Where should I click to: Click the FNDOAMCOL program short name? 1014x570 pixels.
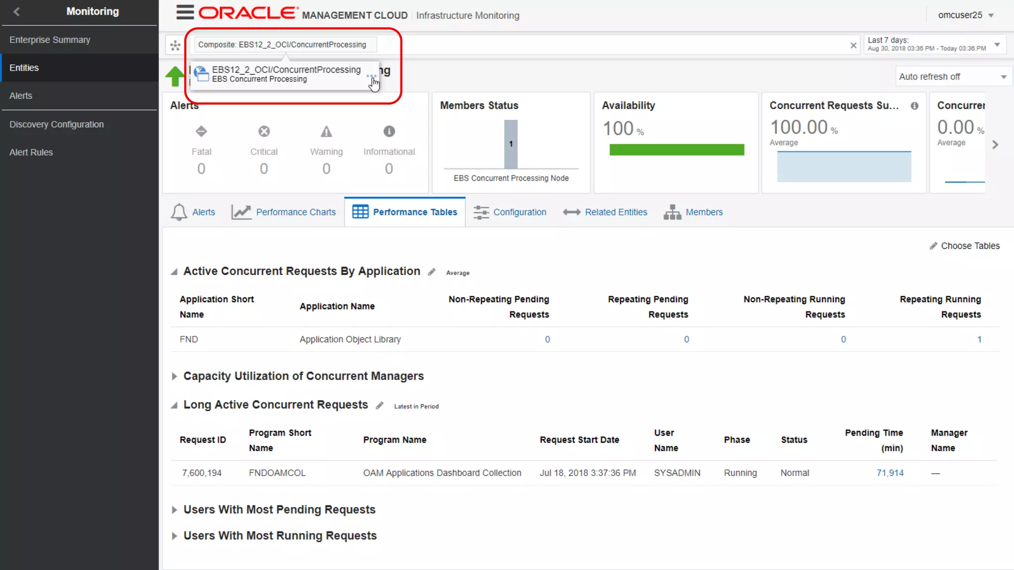[277, 473]
